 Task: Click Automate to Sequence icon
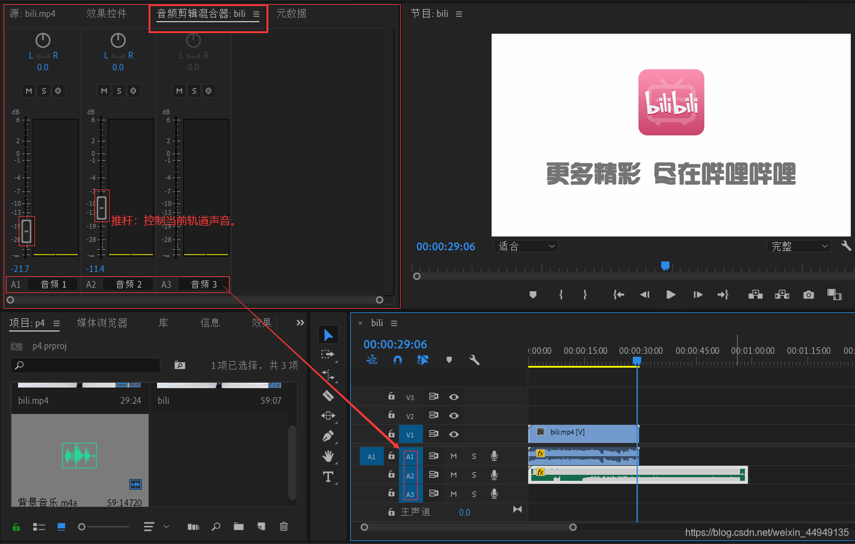193,527
